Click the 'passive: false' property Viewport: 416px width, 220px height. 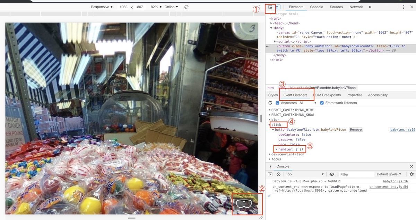[x=292, y=139]
